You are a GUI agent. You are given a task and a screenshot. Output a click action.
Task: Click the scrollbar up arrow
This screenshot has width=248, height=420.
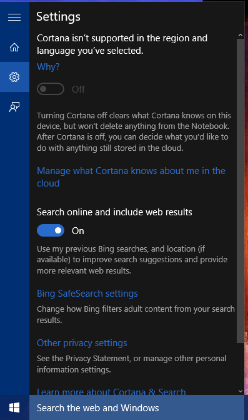(x=241, y=35)
